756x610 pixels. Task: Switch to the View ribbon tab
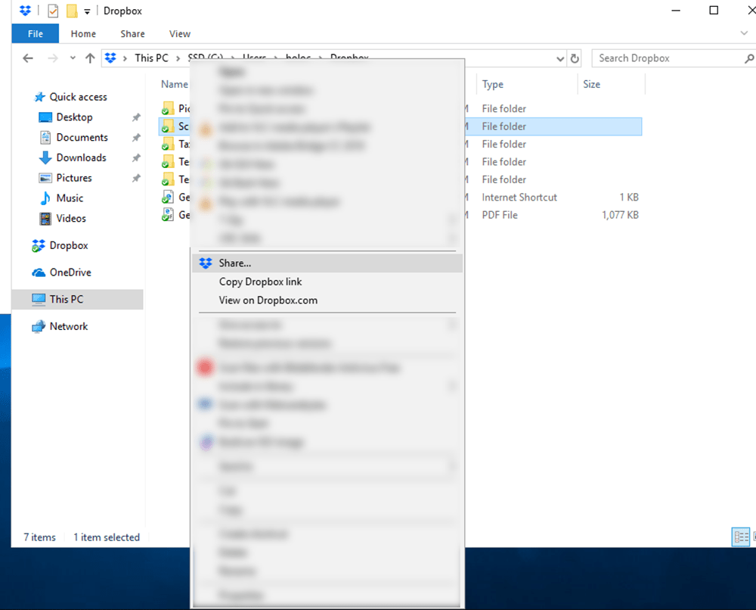179,33
